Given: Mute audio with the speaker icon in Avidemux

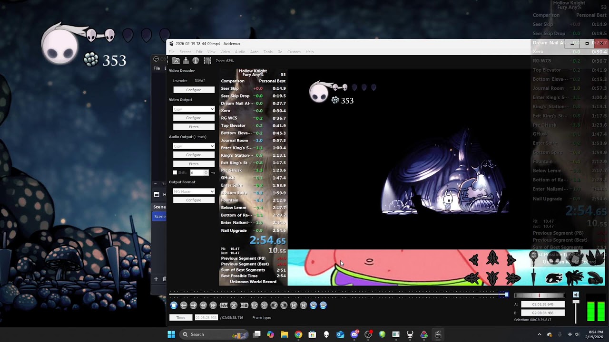Looking at the screenshot, I should pos(576,295).
